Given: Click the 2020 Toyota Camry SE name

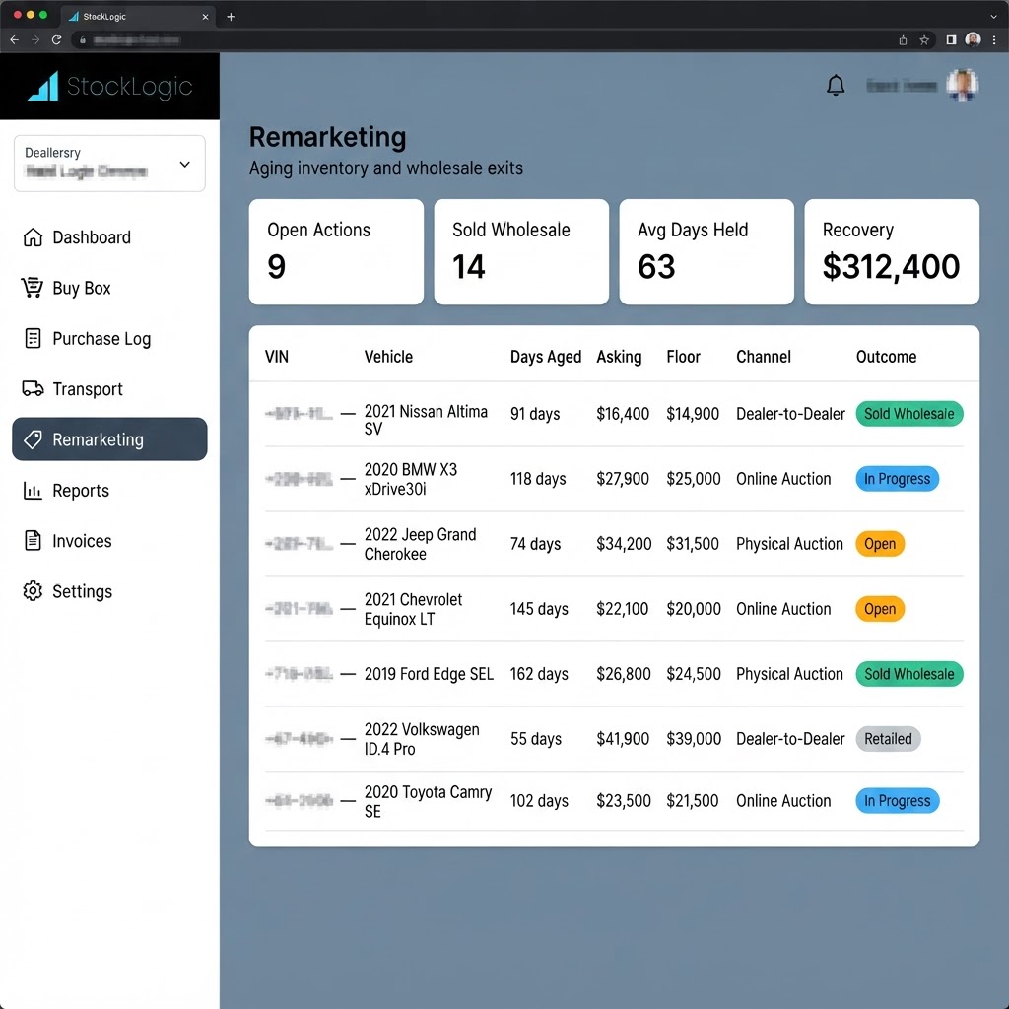Looking at the screenshot, I should coord(428,801).
